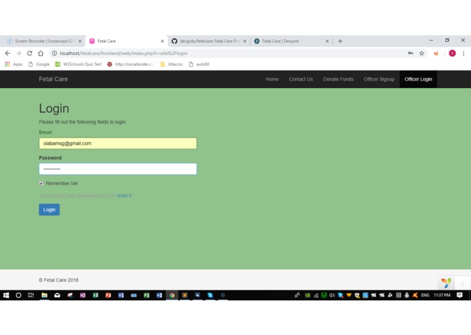
Task: Close the Devpost tab
Action: click(x=327, y=41)
